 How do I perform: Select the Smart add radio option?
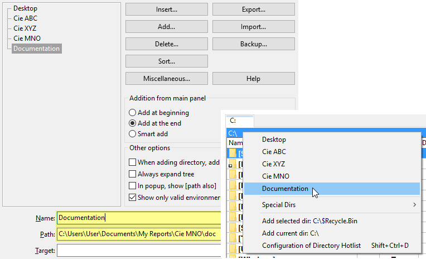tap(133, 134)
